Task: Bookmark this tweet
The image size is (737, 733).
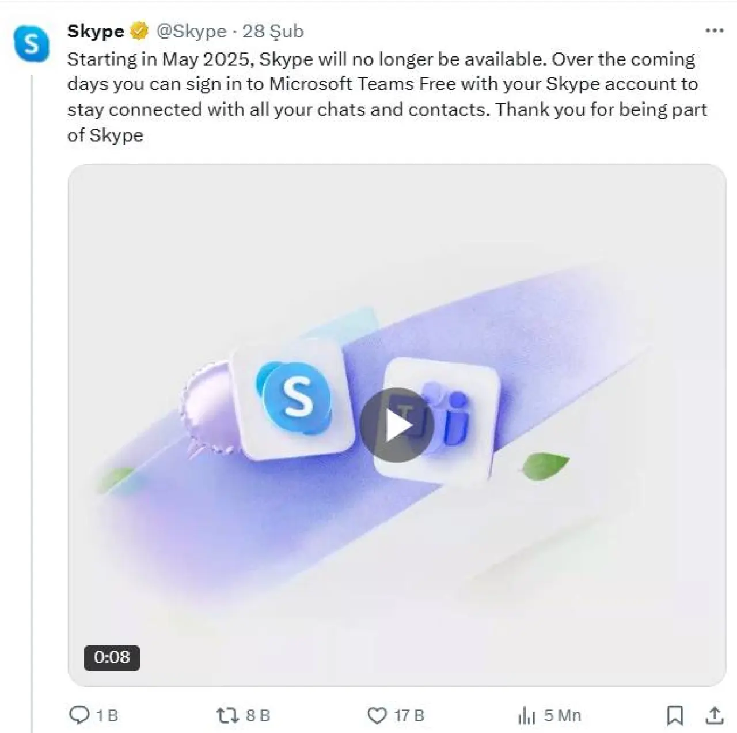Action: tap(675, 715)
